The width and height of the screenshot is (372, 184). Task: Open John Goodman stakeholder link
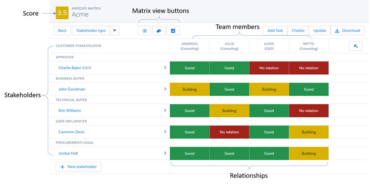click(72, 89)
